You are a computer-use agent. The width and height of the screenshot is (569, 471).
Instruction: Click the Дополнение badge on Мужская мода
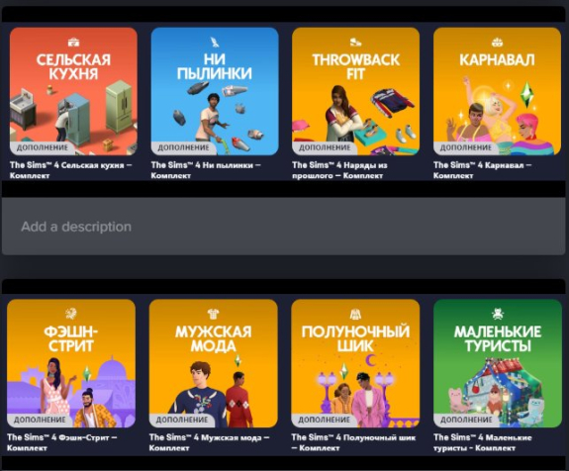click(x=181, y=421)
